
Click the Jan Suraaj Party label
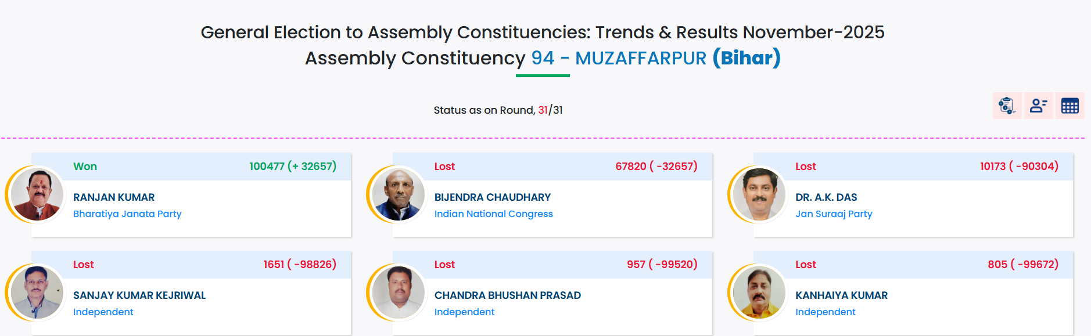click(x=834, y=214)
